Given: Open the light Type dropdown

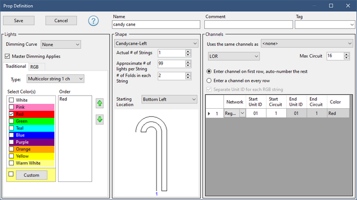Looking at the screenshot, I should (55, 79).
